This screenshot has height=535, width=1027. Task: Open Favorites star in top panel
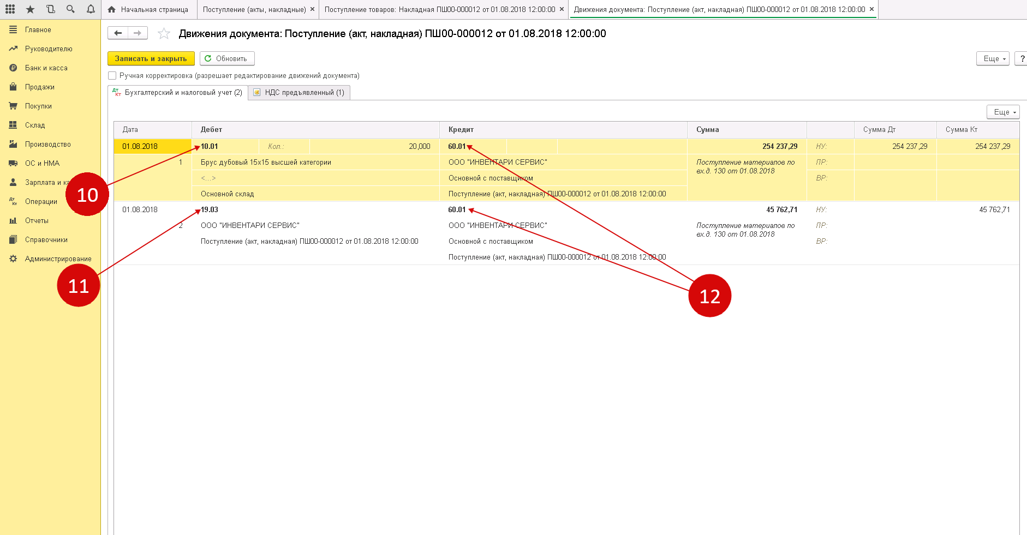pos(30,9)
